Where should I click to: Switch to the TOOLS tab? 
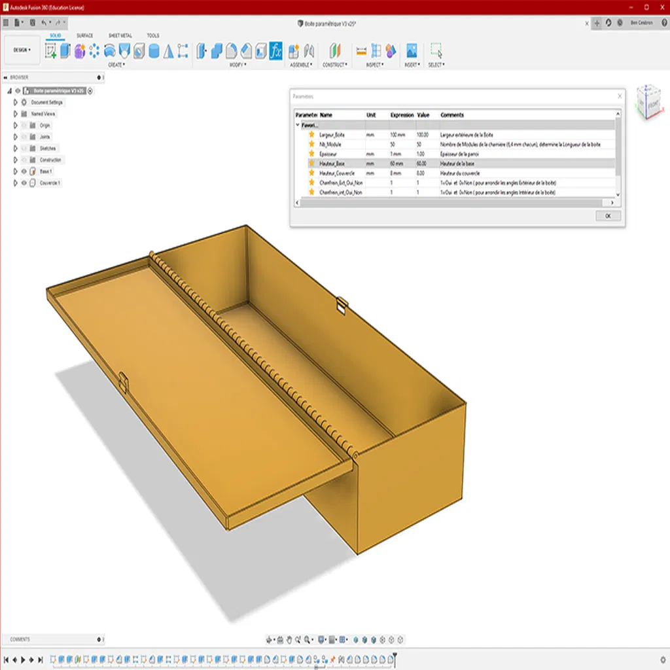point(153,35)
